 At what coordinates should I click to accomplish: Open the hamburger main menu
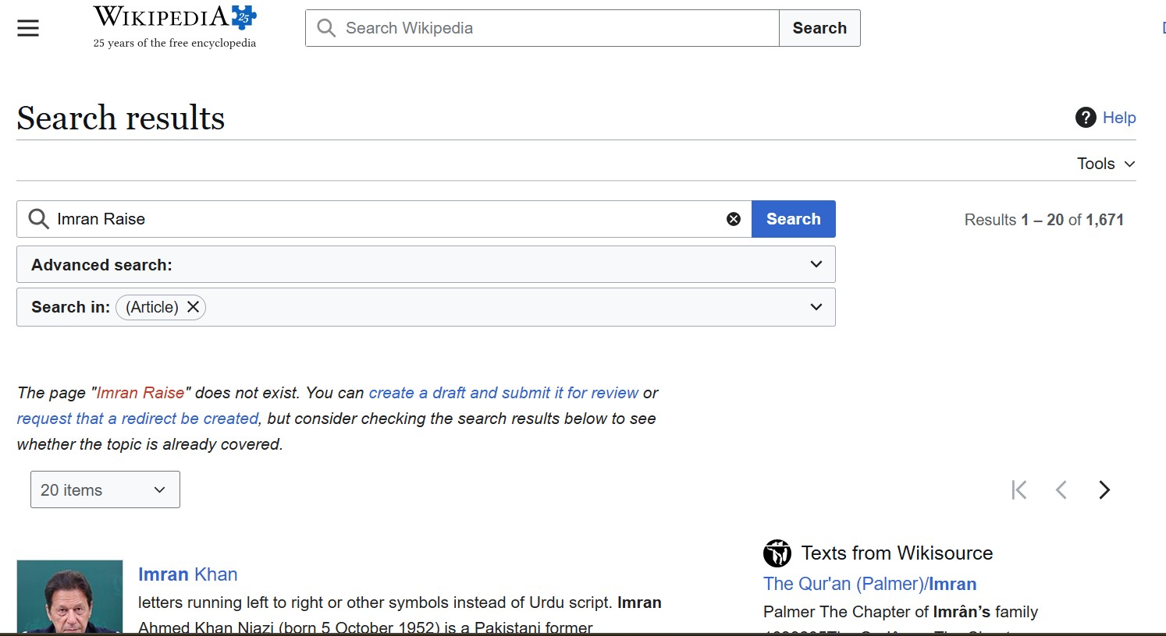pyautogui.click(x=28, y=28)
